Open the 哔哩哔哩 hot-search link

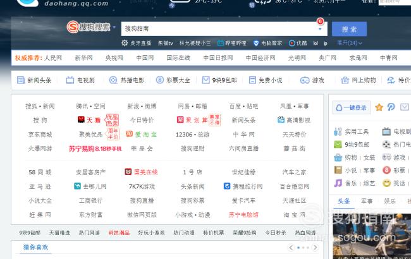click(231, 43)
